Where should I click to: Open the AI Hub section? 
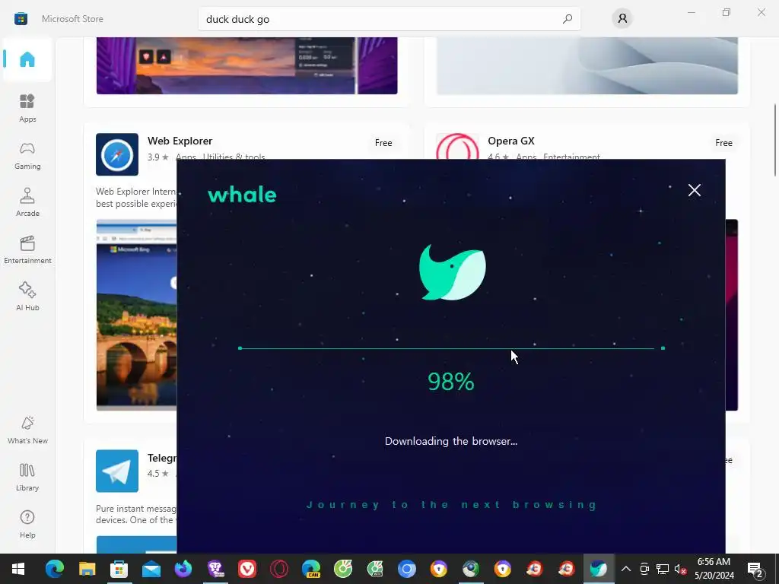coord(27,297)
